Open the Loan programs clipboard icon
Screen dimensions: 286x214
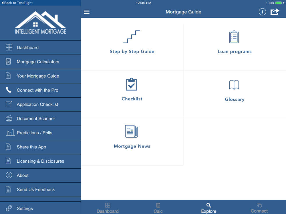coord(234,37)
